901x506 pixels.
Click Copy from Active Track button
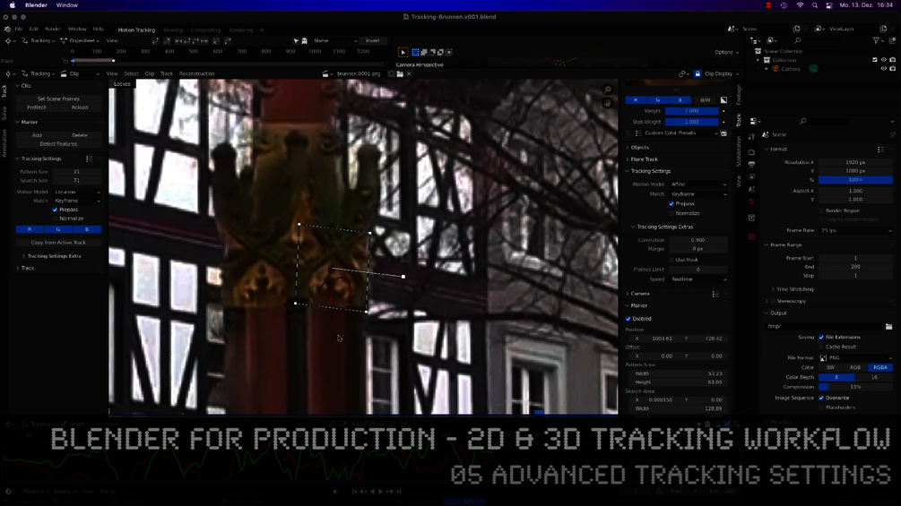point(58,243)
